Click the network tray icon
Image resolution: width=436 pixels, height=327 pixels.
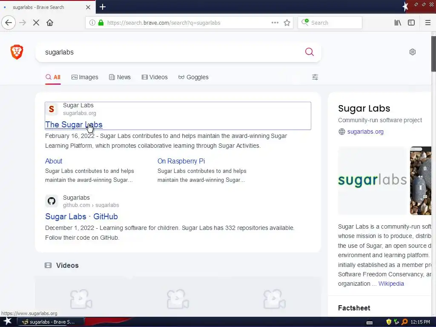(396, 322)
